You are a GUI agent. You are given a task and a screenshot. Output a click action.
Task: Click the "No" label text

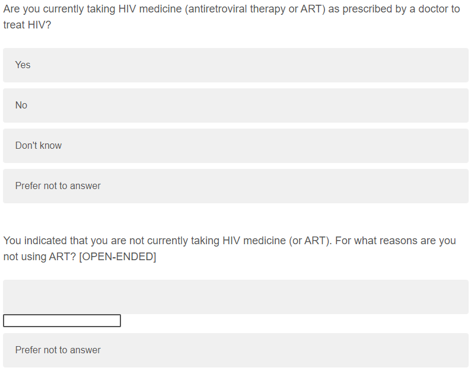pos(21,106)
